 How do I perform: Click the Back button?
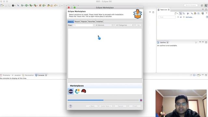point(92,106)
